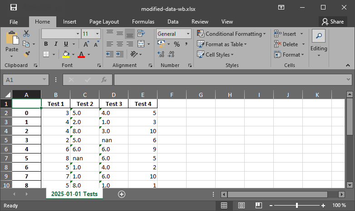Switch to the Insert tab

[x=69, y=22]
